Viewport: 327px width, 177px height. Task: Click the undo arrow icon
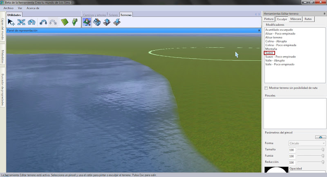(43, 22)
